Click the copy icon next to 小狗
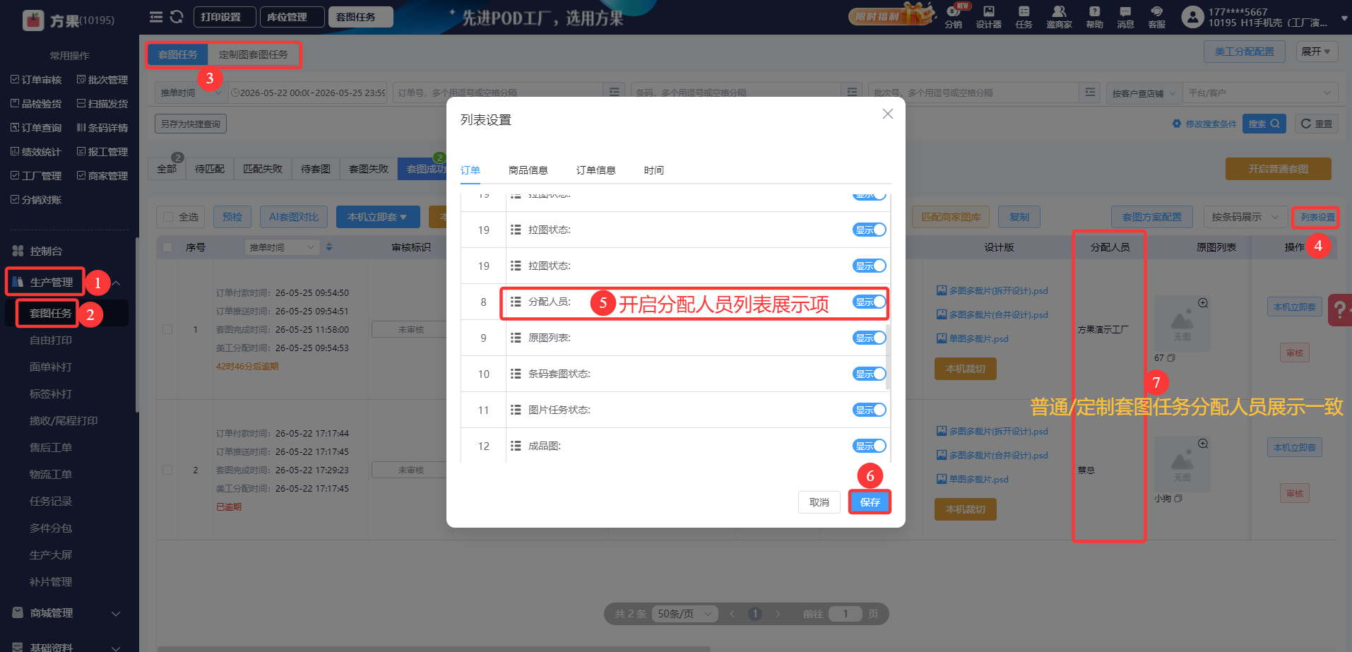 click(x=1178, y=499)
